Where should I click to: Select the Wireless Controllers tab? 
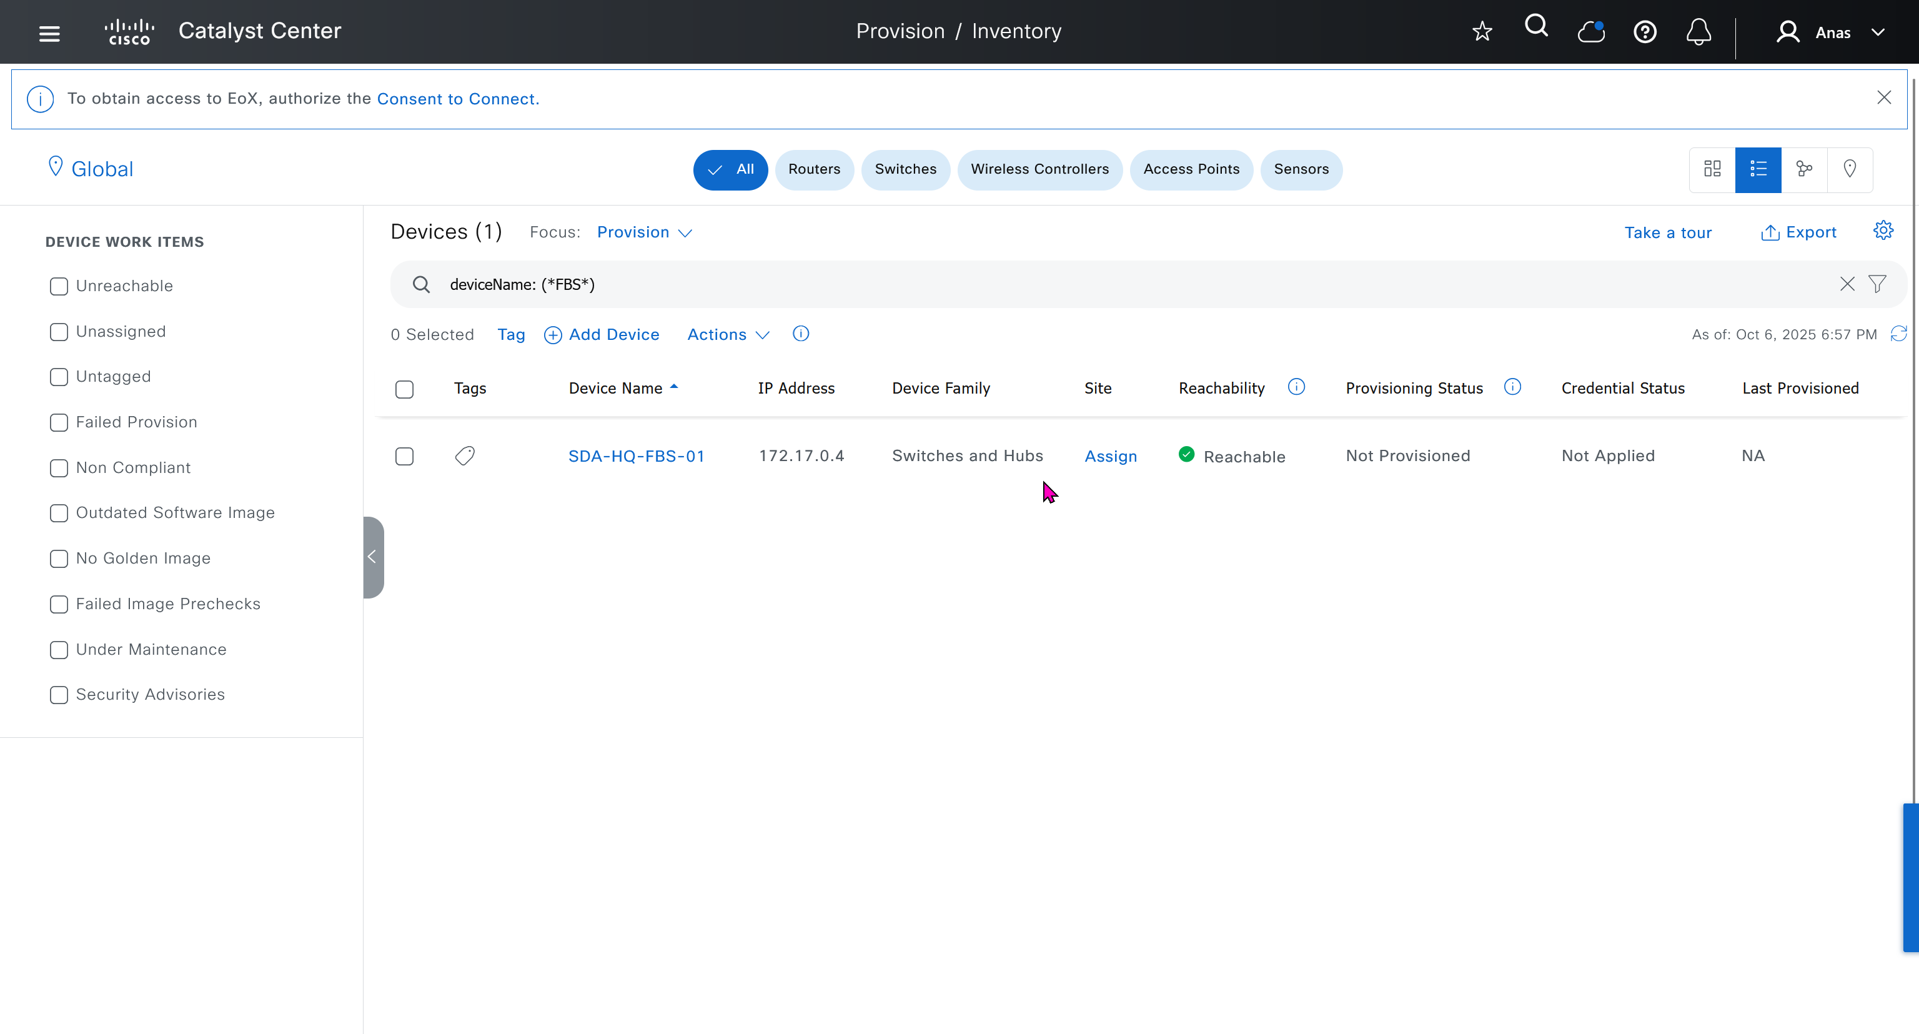pyautogui.click(x=1038, y=169)
